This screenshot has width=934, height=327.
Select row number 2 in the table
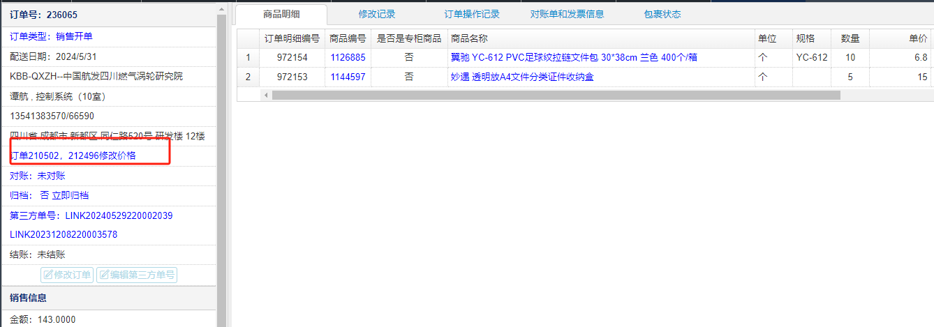(248, 77)
